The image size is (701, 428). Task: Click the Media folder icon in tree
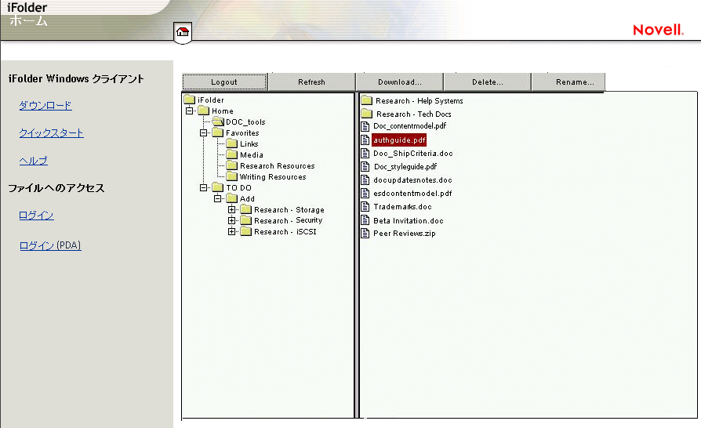(231, 155)
